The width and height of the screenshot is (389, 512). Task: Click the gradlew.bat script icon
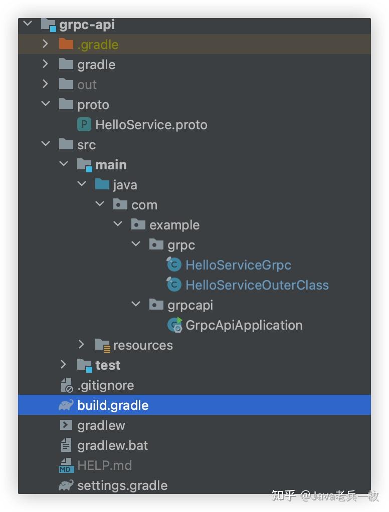click(x=66, y=445)
